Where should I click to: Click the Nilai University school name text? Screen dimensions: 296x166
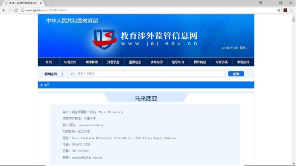(111, 112)
